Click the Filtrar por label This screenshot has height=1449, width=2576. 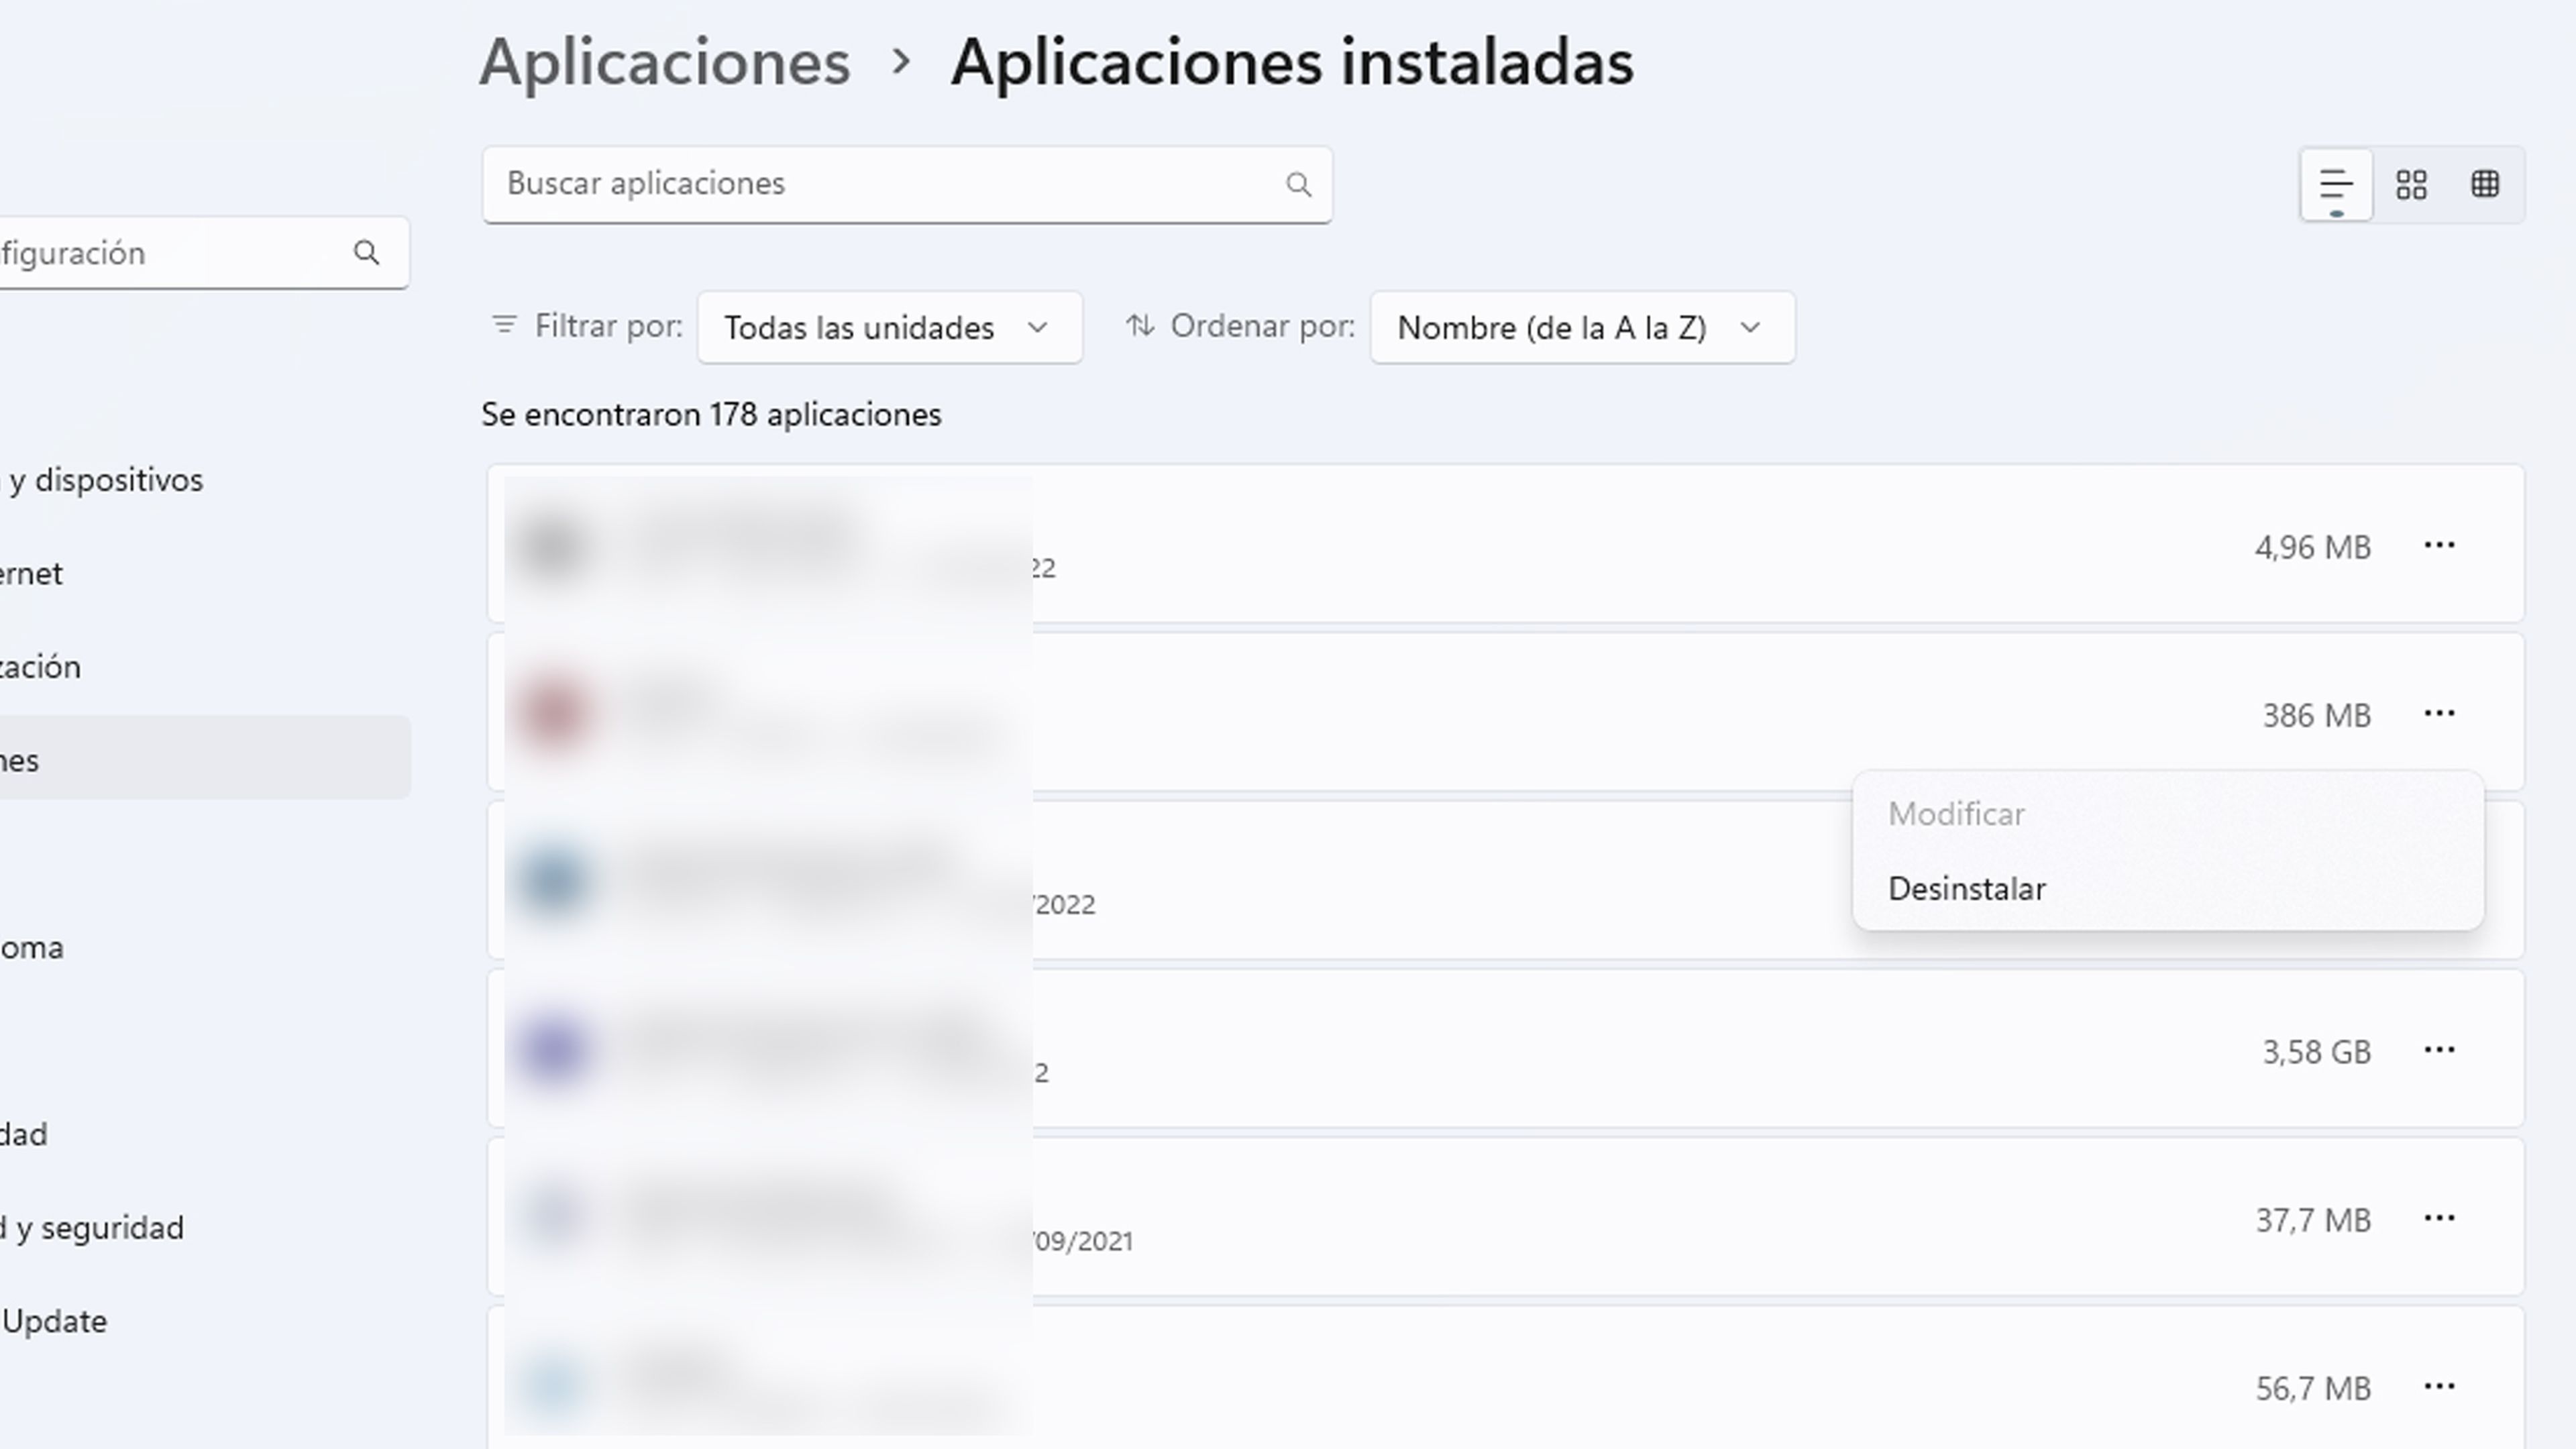pyautogui.click(x=608, y=327)
